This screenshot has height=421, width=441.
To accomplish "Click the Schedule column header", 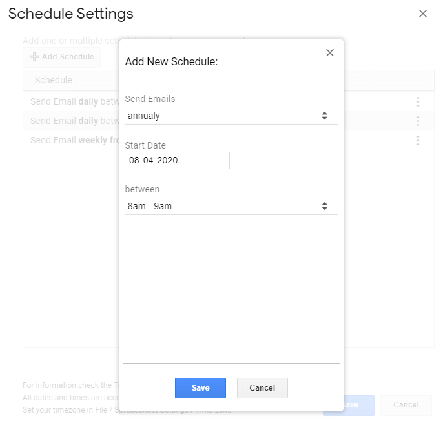I will 54,80.
